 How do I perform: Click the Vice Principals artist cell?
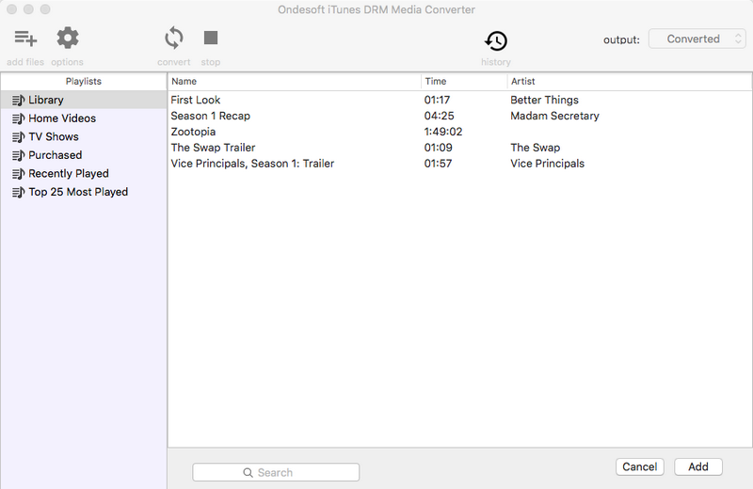pos(548,164)
